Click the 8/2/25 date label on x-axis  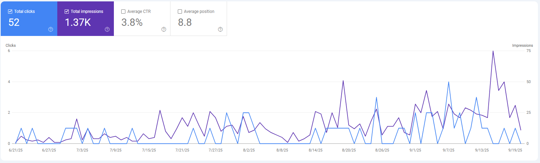(248, 150)
